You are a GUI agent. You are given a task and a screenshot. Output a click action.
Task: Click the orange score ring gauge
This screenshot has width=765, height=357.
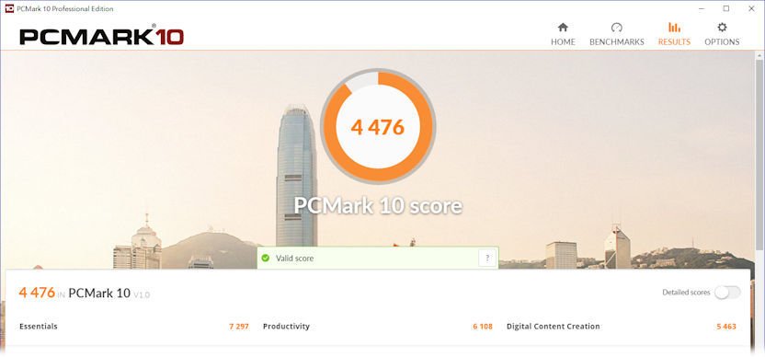pos(378,126)
